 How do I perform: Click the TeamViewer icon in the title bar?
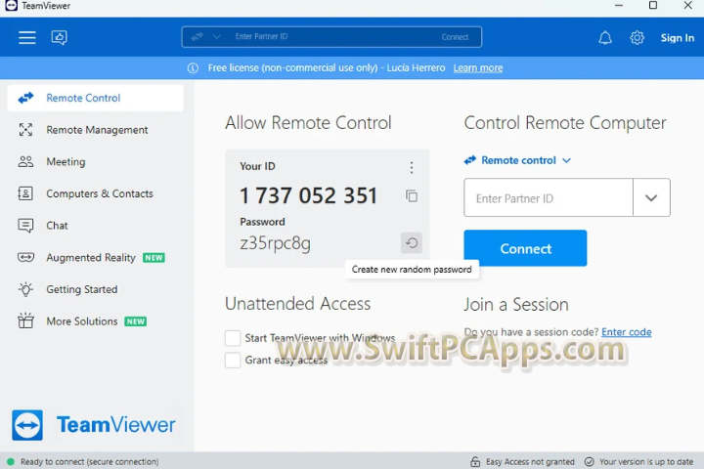pyautogui.click(x=11, y=6)
